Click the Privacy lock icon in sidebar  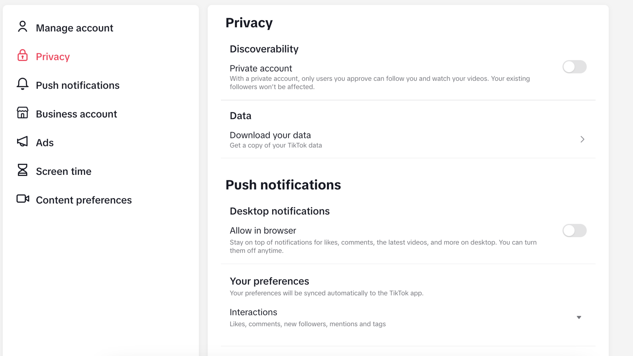point(22,56)
